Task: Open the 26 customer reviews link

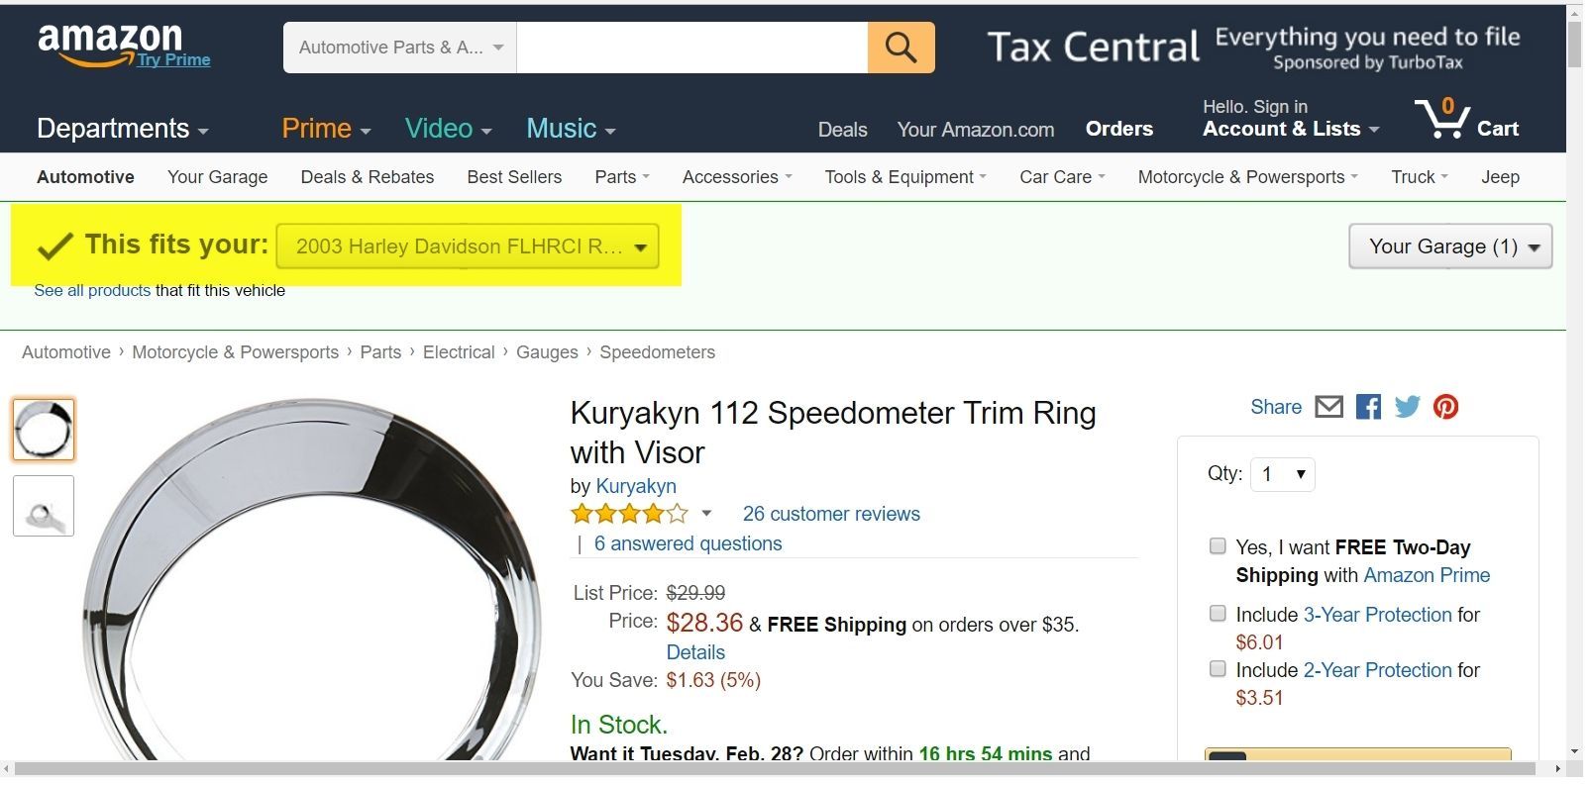Action: (831, 514)
